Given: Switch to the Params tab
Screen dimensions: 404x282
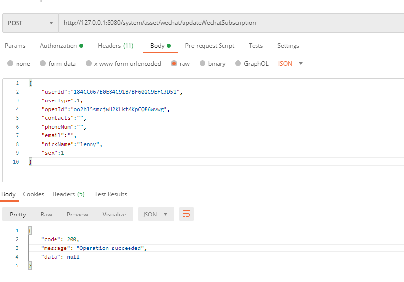Looking at the screenshot, I should pyautogui.click(x=15, y=46).
